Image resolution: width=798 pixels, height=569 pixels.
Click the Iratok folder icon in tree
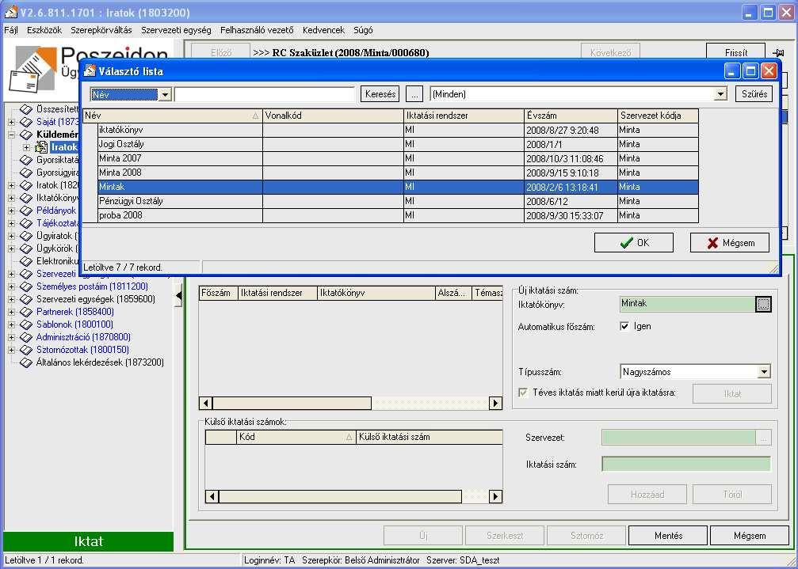point(41,147)
